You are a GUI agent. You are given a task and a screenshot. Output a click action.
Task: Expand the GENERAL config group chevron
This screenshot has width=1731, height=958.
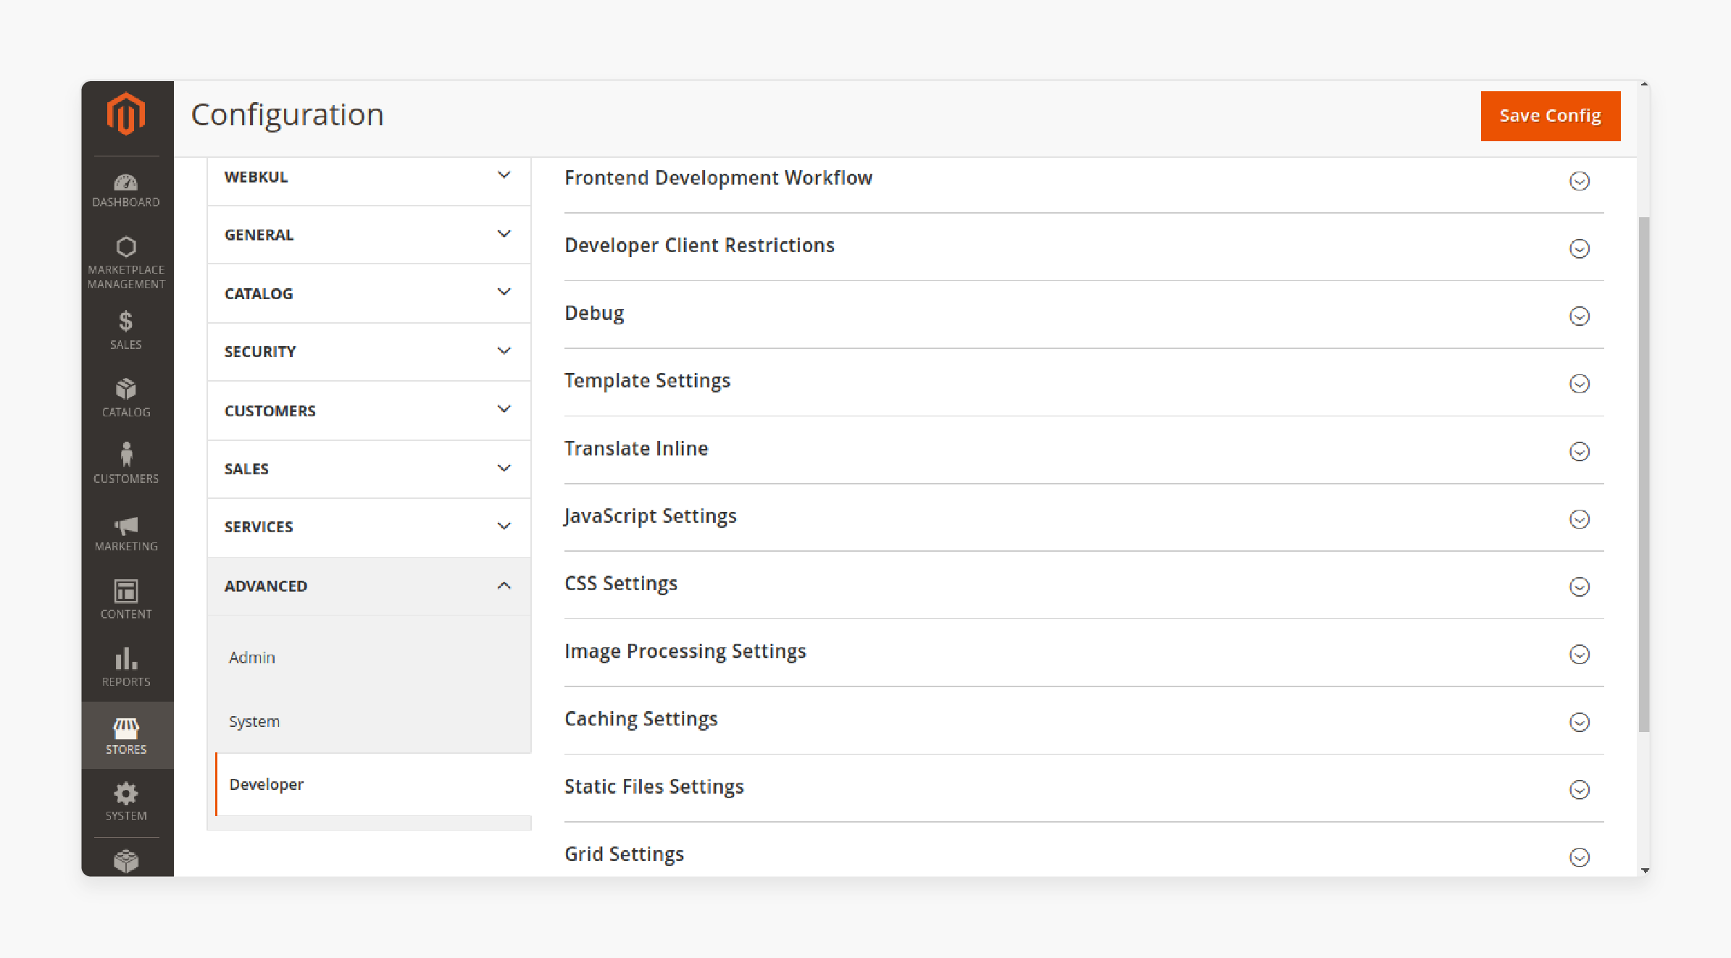[504, 234]
